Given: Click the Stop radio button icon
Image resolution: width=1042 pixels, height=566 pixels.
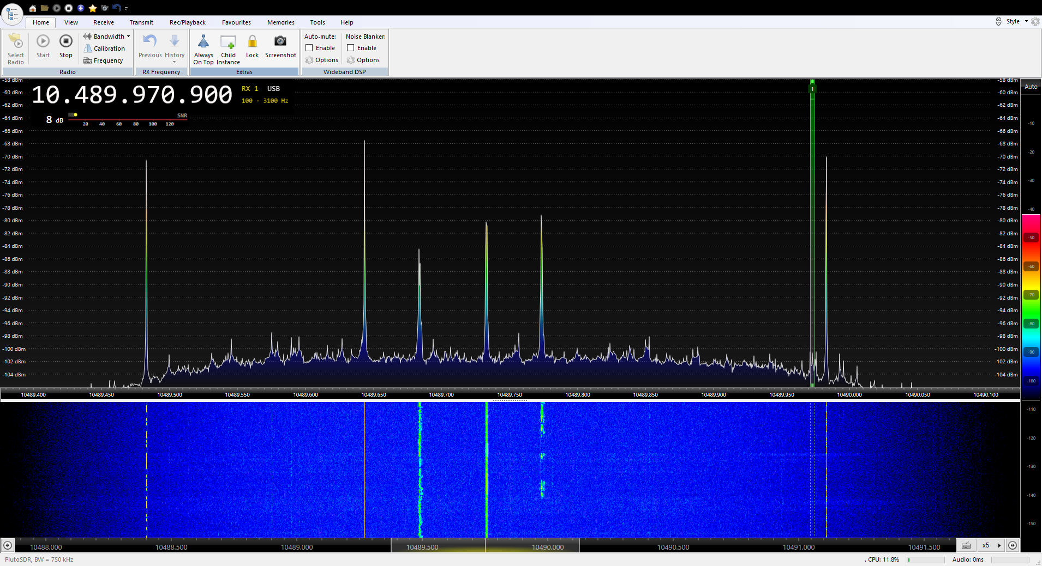Looking at the screenshot, I should click(66, 42).
